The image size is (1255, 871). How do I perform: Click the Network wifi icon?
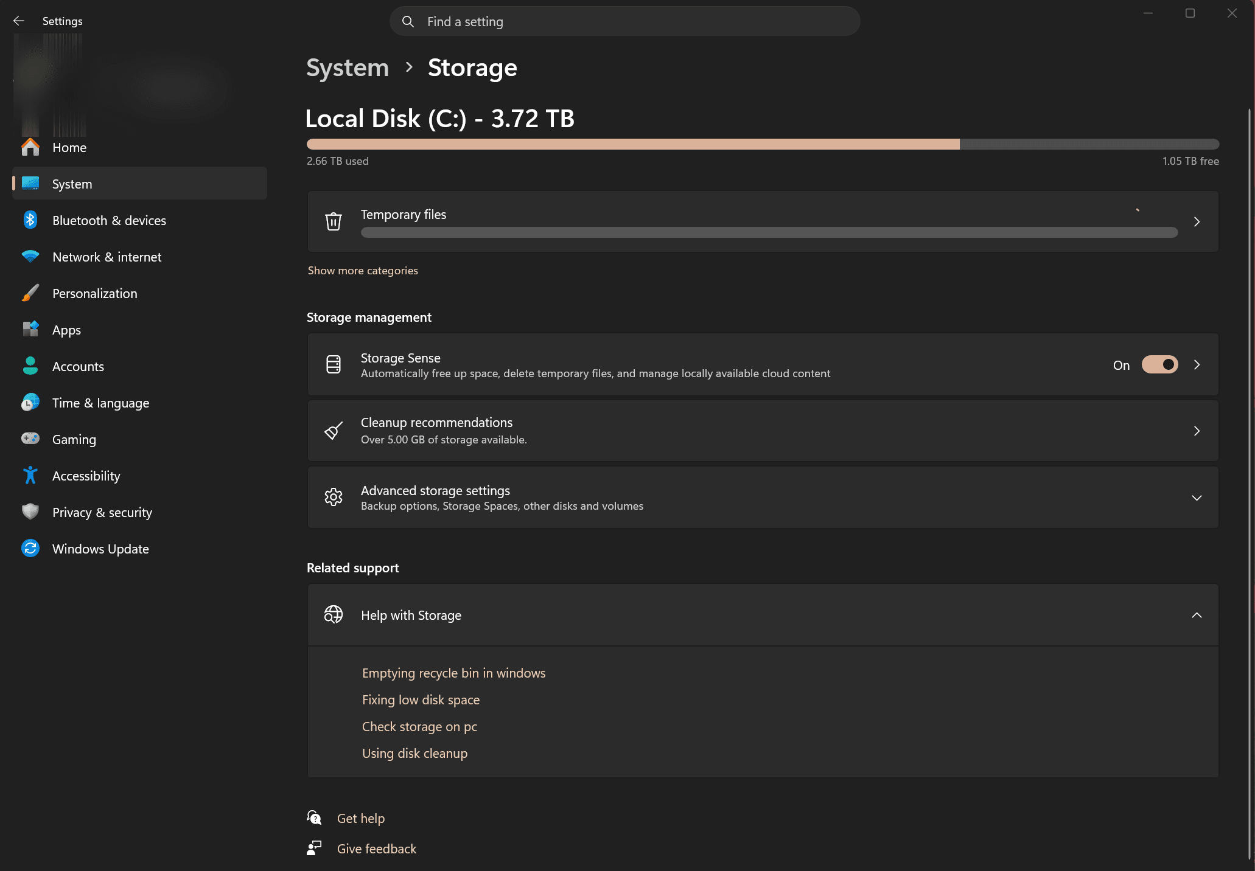(30, 257)
